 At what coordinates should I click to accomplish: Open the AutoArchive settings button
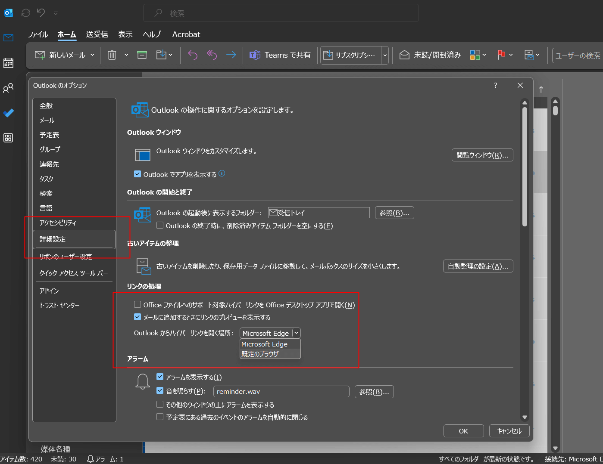(478, 266)
